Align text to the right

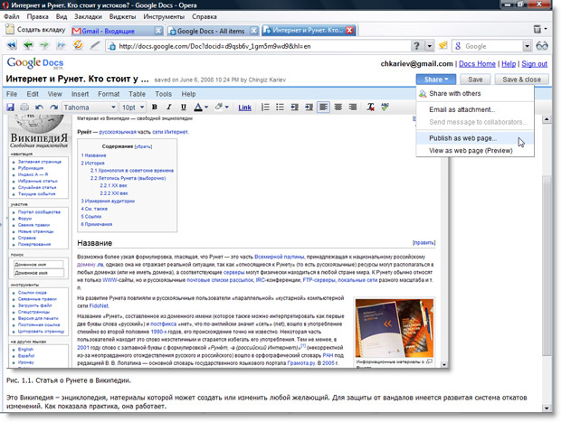[x=353, y=107]
